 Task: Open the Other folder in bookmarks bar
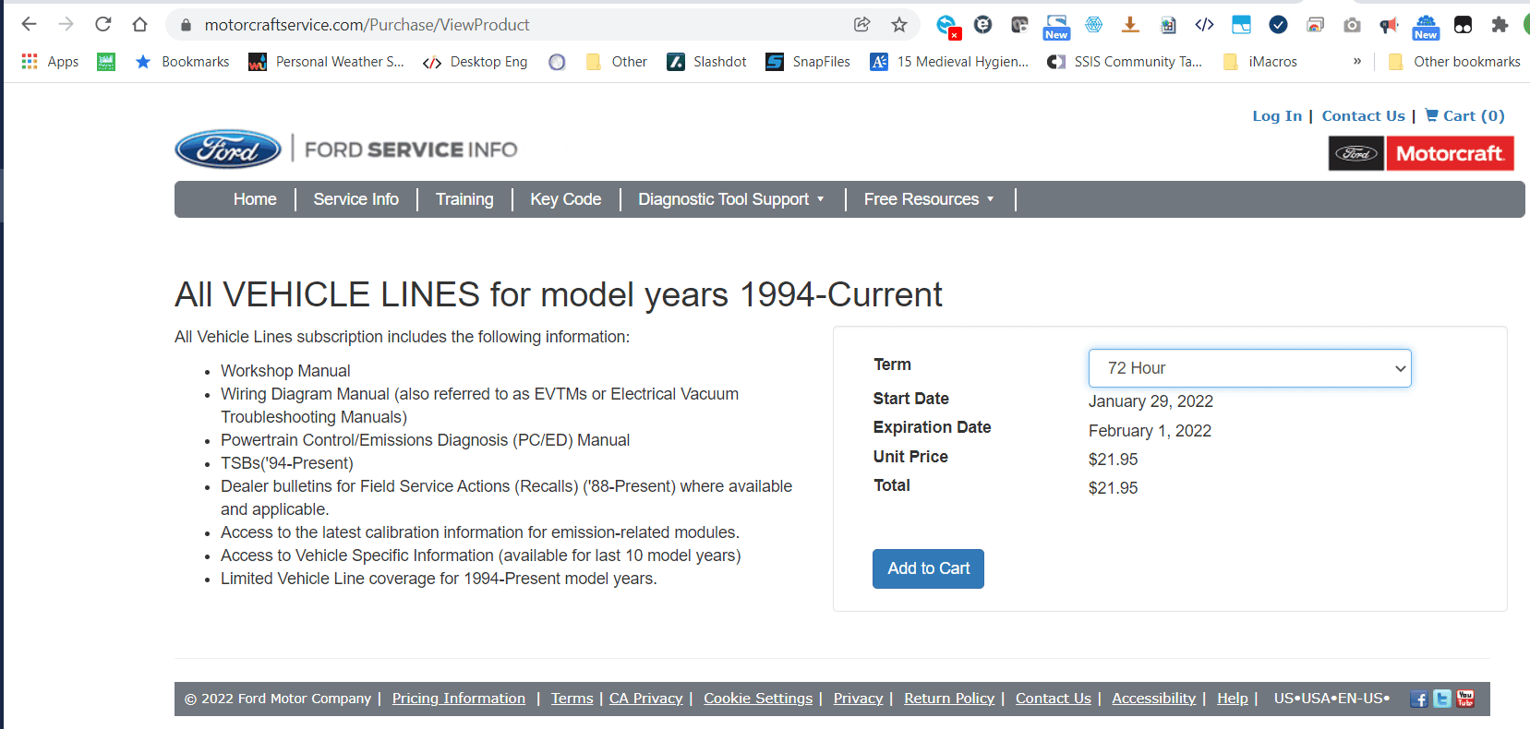[616, 62]
